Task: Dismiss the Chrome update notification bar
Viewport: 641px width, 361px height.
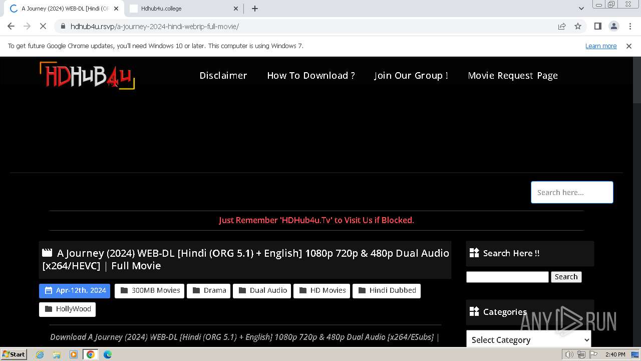Action: coord(629,46)
